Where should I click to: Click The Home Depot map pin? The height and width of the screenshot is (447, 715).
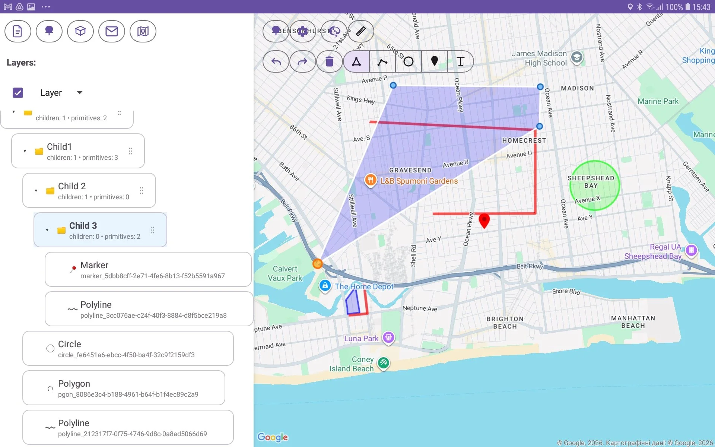click(x=325, y=286)
